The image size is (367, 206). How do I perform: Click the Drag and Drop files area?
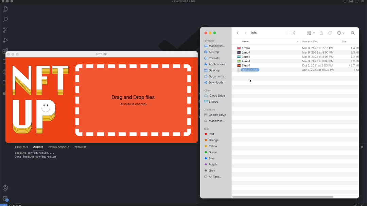(133, 100)
